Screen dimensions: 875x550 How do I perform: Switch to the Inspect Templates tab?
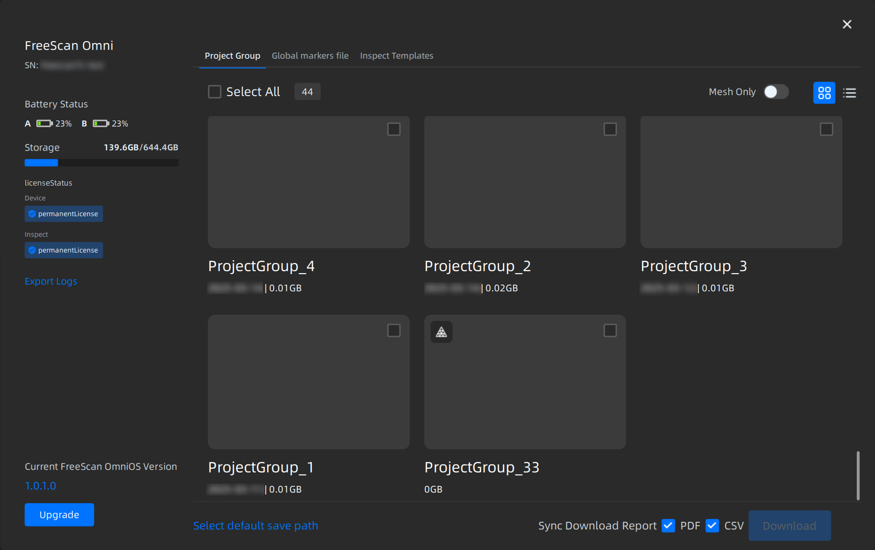[396, 56]
